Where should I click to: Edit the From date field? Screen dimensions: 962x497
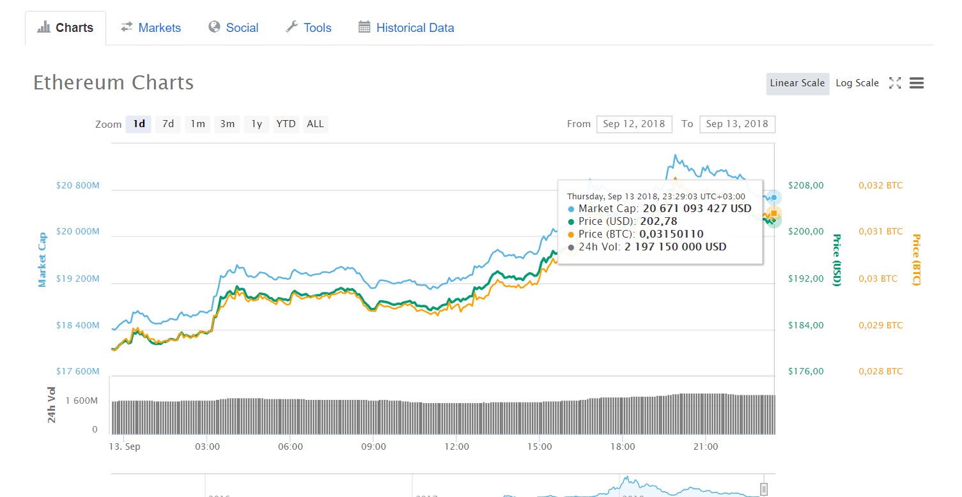634,124
